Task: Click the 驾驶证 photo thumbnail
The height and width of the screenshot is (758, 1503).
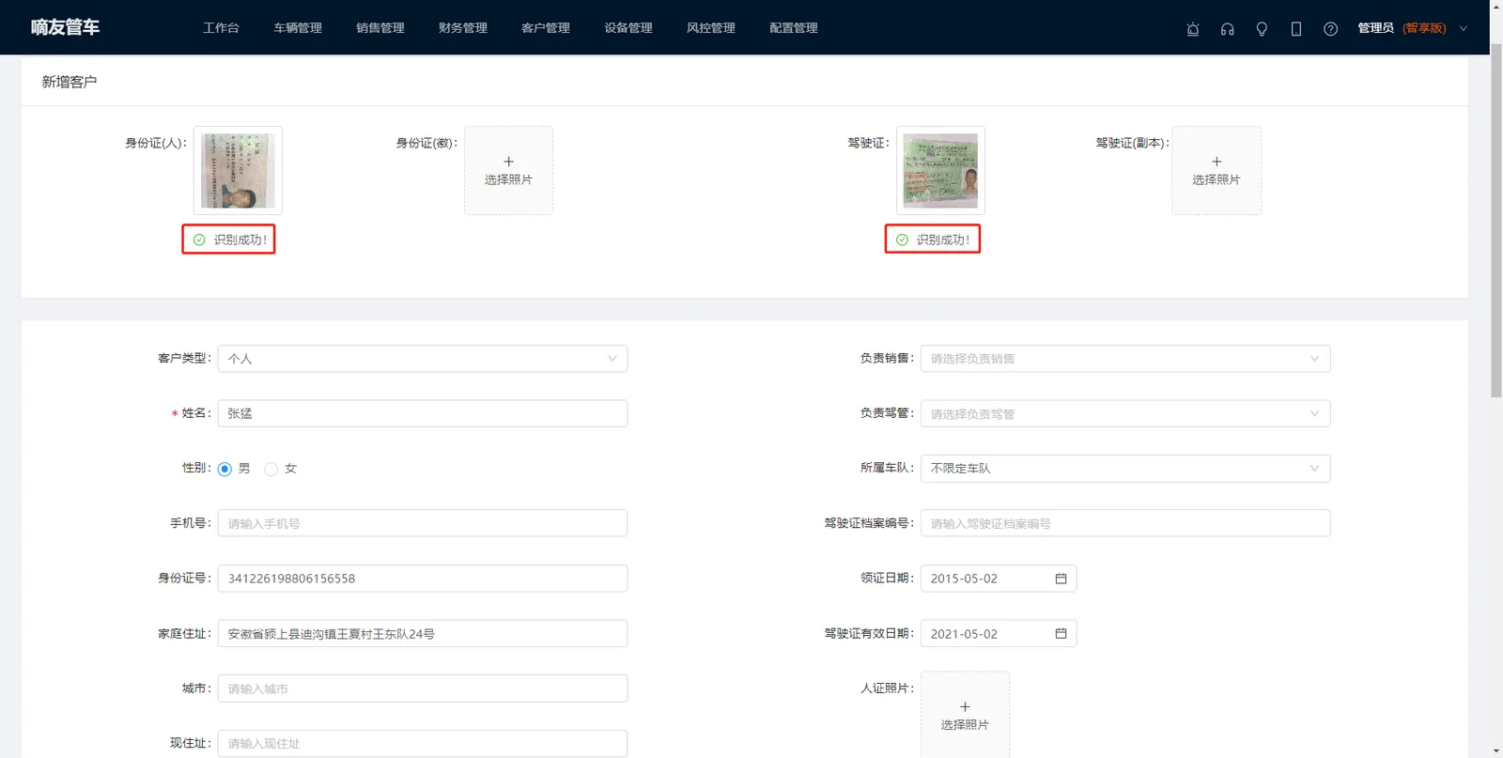Action: [940, 170]
